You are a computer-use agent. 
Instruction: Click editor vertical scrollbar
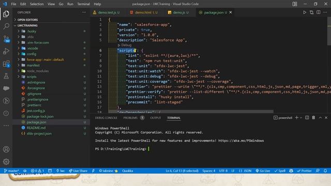coord(329,32)
